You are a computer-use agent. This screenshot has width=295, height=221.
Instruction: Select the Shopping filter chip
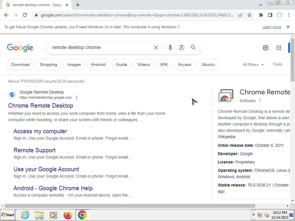(48, 64)
